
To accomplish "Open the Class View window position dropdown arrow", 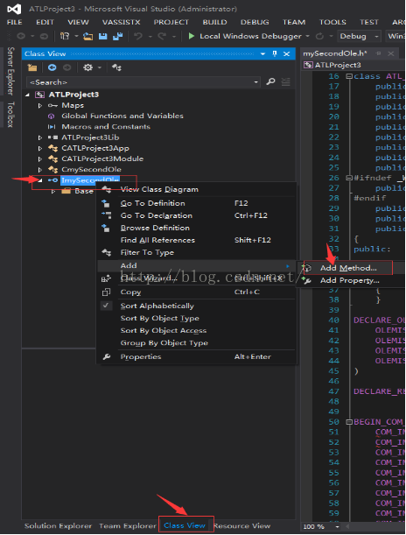I will (x=262, y=54).
